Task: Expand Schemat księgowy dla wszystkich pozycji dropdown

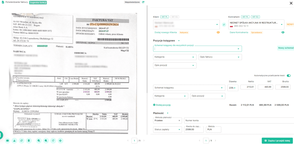Action: pos(238,49)
